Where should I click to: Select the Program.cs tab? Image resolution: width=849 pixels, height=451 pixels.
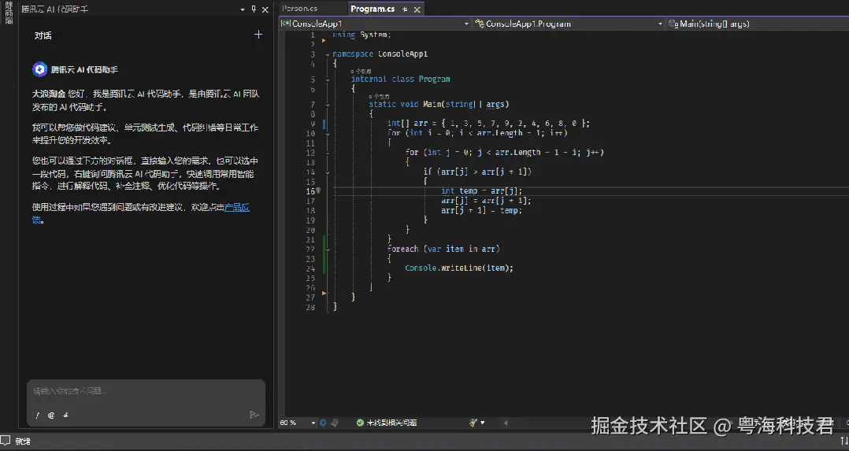coord(373,9)
